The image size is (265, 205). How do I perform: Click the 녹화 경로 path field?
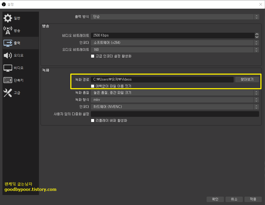pos(162,80)
